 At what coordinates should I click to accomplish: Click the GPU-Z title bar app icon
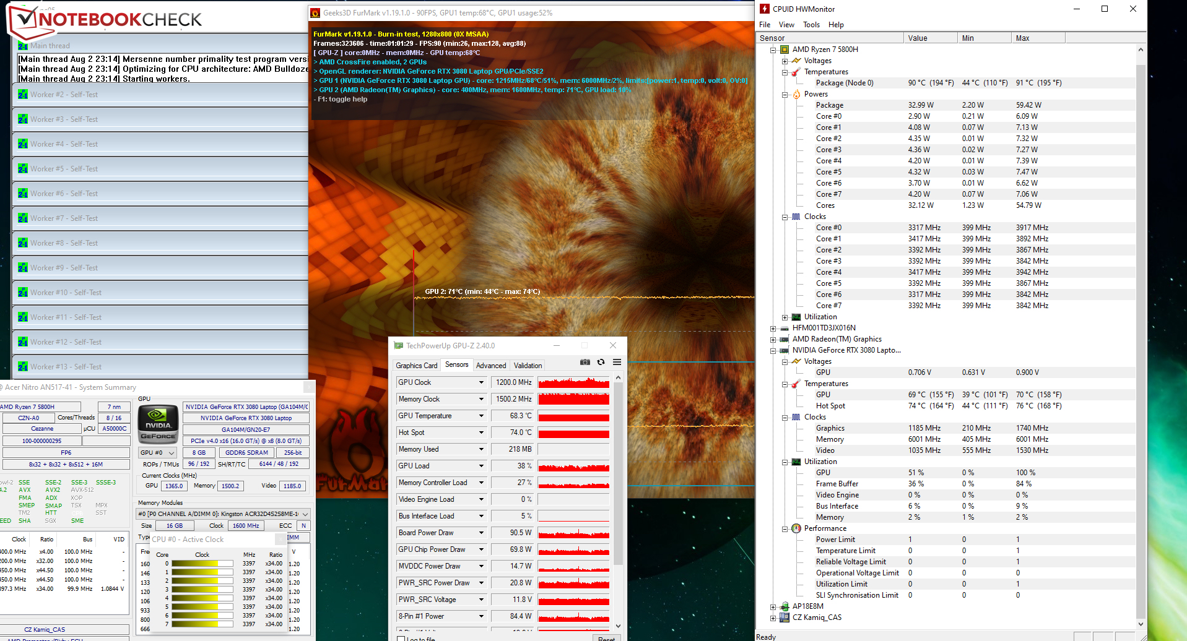tap(398, 346)
